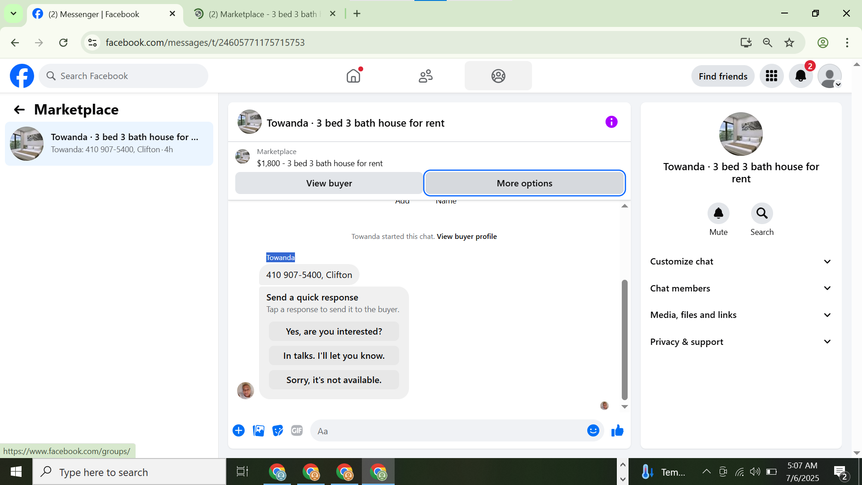
Task: Go back with the browser back arrow
Action: tap(15, 43)
